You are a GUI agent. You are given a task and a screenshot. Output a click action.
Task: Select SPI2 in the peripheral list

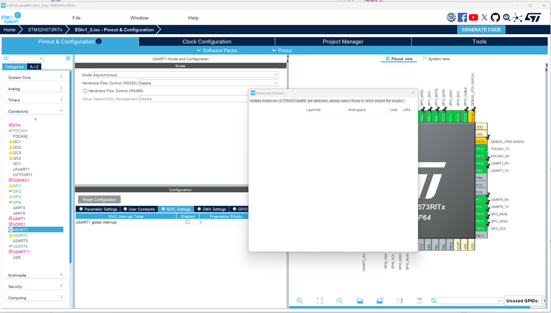coord(17,191)
